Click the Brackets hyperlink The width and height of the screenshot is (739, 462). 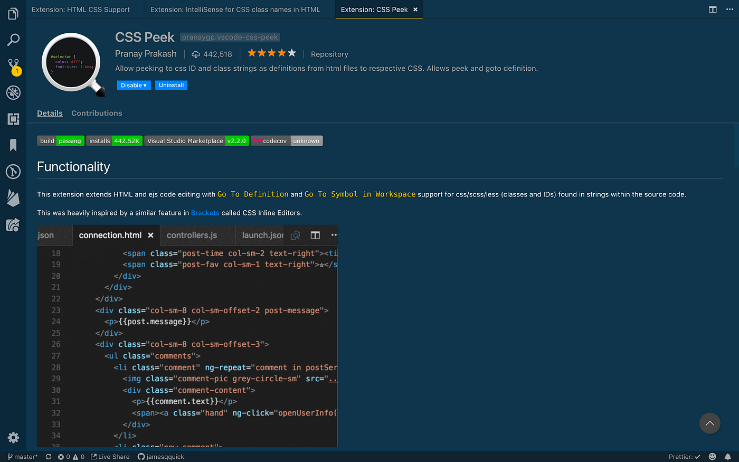point(205,213)
